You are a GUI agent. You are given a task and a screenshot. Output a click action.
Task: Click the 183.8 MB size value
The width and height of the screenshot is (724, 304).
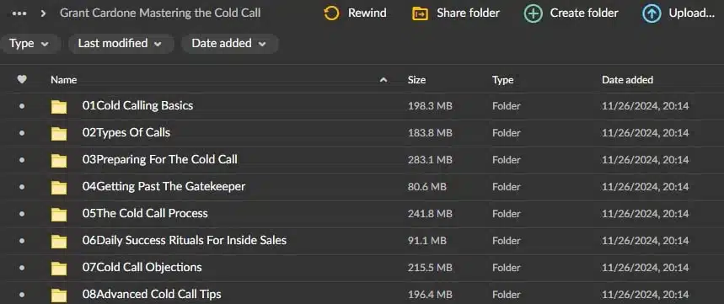430,133
